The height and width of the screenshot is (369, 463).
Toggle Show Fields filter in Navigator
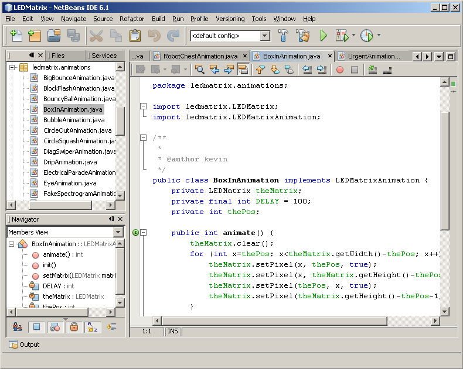(36, 327)
